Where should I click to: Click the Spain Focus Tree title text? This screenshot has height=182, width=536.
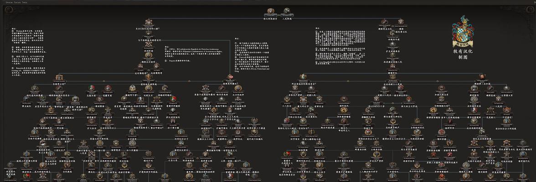(x=17, y=2)
